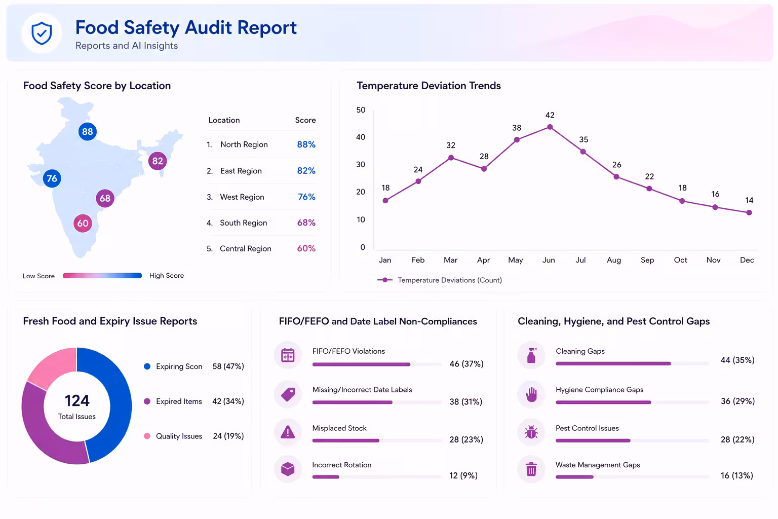Click the 46 (37%) violations value
This screenshot has width=778, height=519.
(466, 364)
